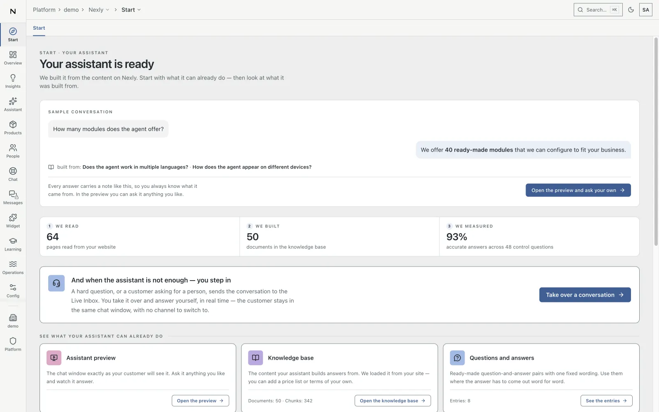Click the '64' pages read value

(53, 237)
